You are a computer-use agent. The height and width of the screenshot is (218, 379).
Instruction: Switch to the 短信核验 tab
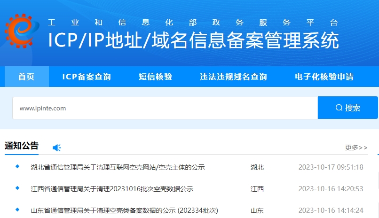[155, 77]
